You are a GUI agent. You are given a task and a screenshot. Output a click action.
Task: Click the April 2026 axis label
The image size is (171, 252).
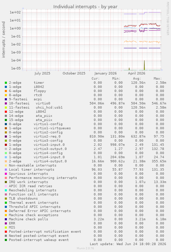[x=137, y=73]
